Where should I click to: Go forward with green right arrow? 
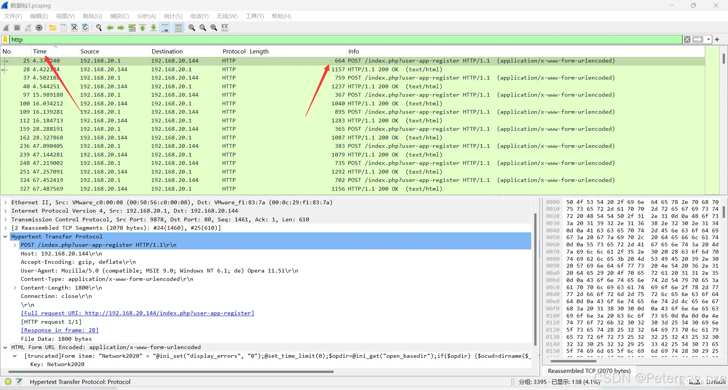pyautogui.click(x=121, y=28)
